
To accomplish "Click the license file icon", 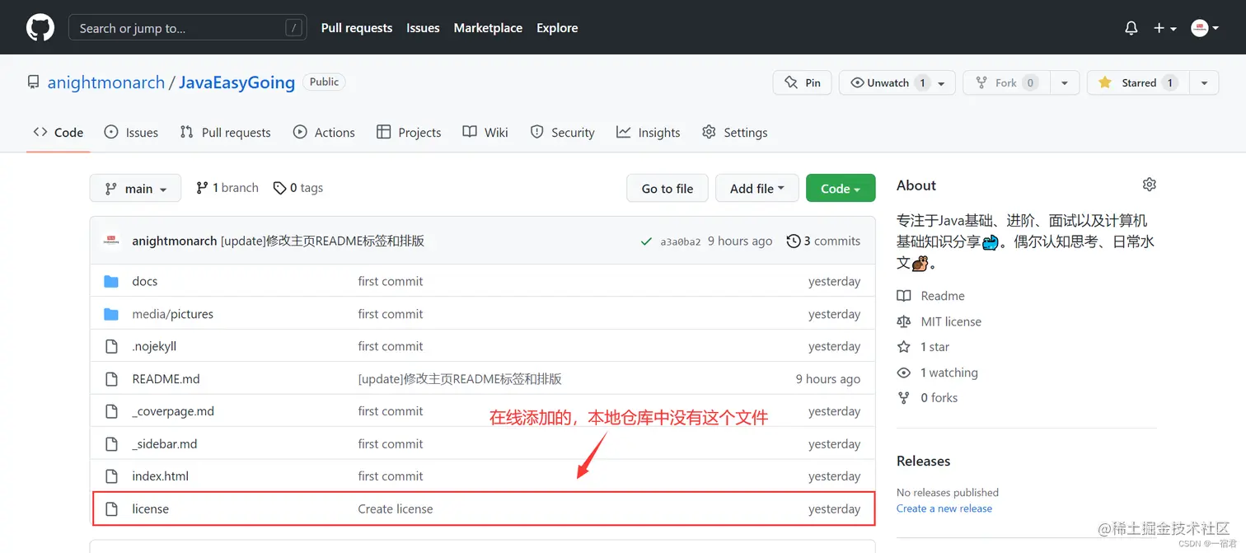I will [111, 508].
